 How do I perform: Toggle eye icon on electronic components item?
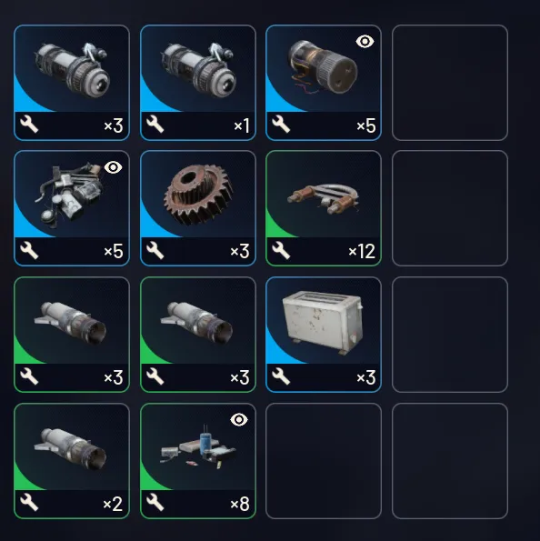(x=239, y=419)
